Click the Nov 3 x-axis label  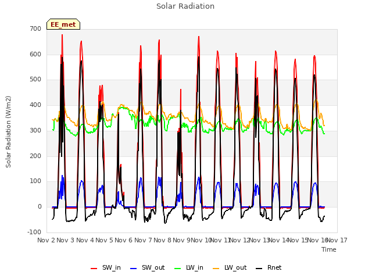(66, 240)
